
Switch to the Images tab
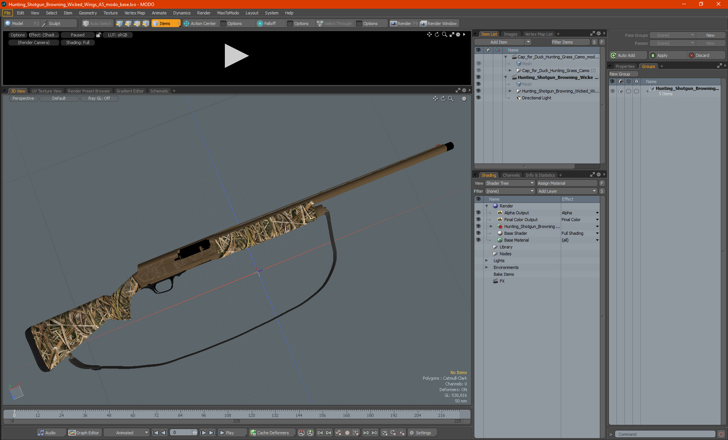point(510,34)
